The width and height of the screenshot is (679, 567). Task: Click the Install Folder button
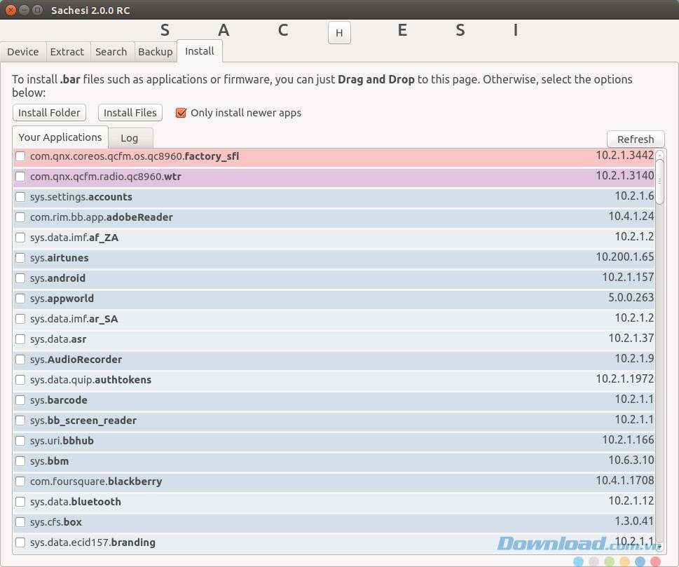pos(49,113)
